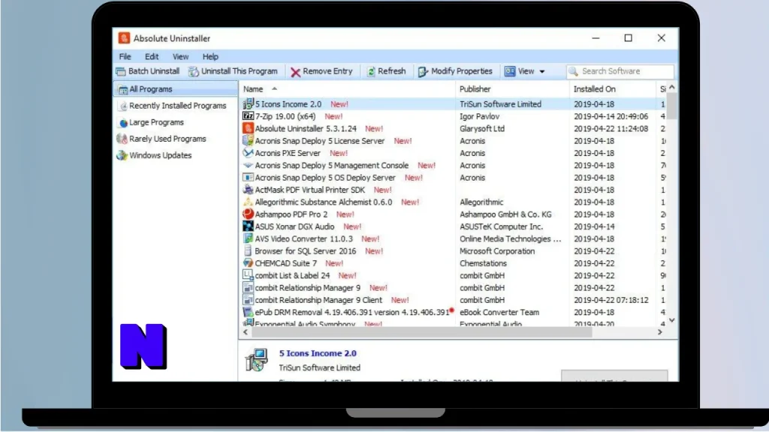Image resolution: width=769 pixels, height=432 pixels.
Task: Click the Recently Installed Programs icon
Action: point(123,106)
